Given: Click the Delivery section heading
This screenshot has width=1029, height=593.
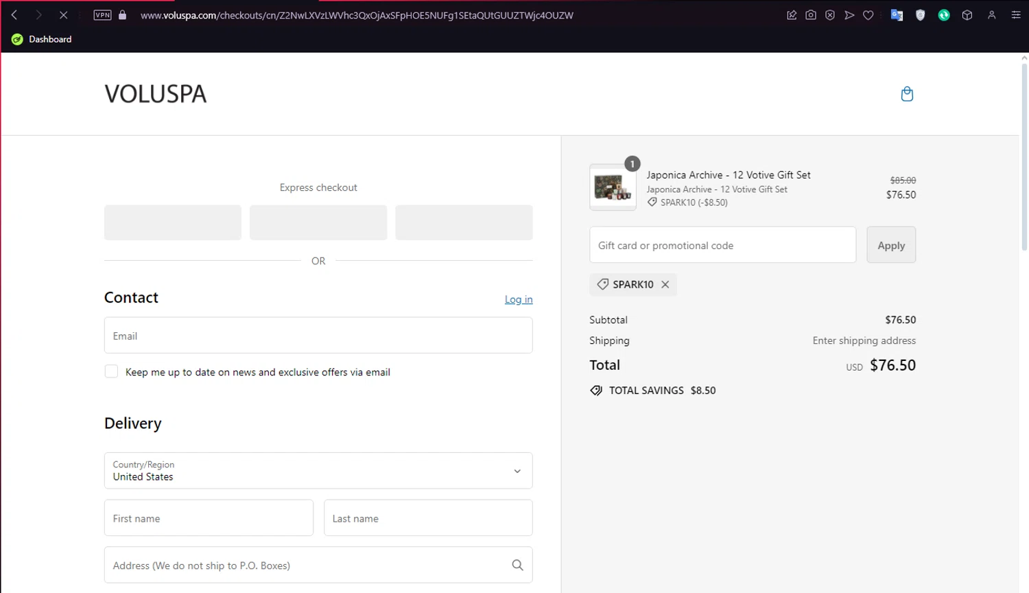Looking at the screenshot, I should 133,423.
